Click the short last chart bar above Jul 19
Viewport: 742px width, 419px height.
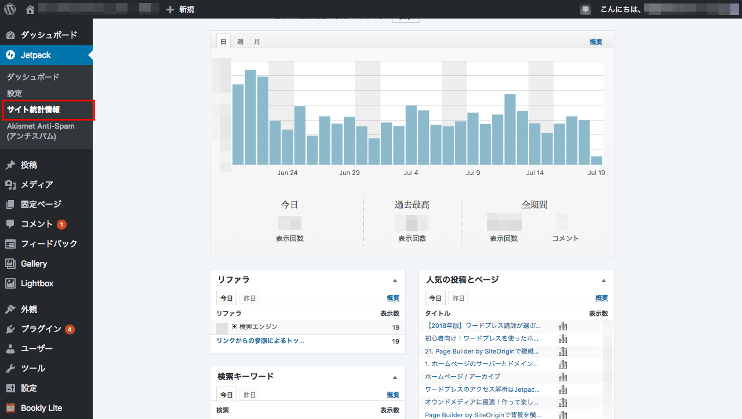tap(596, 161)
